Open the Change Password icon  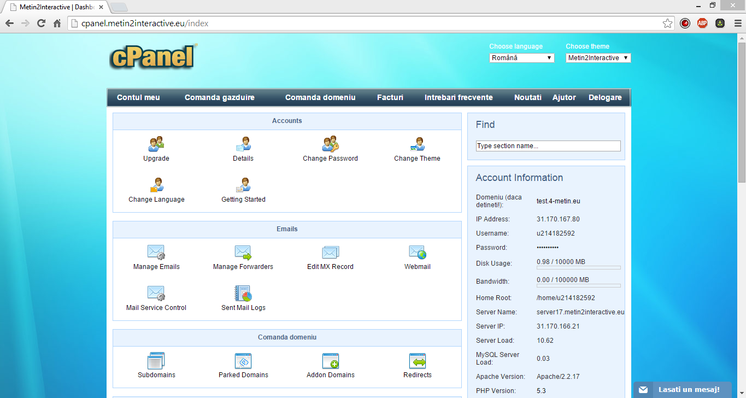(331, 144)
